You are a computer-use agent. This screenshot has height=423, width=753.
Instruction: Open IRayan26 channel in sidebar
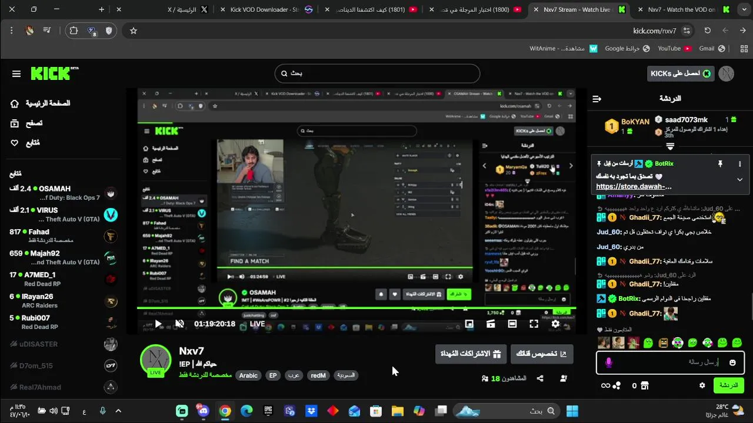coord(63,301)
